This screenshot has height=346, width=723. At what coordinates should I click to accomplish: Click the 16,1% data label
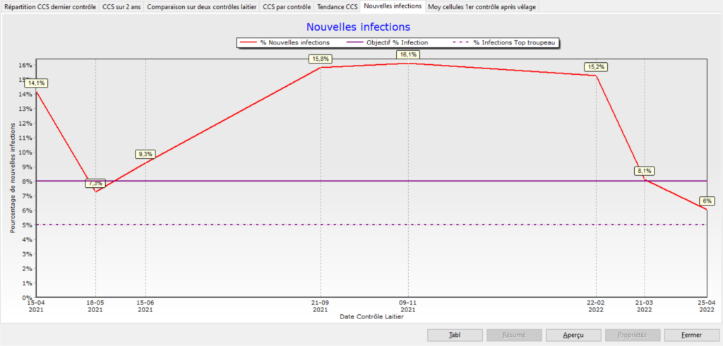(x=408, y=54)
